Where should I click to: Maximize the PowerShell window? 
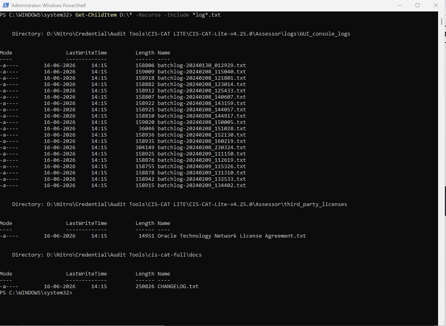coord(418,5)
